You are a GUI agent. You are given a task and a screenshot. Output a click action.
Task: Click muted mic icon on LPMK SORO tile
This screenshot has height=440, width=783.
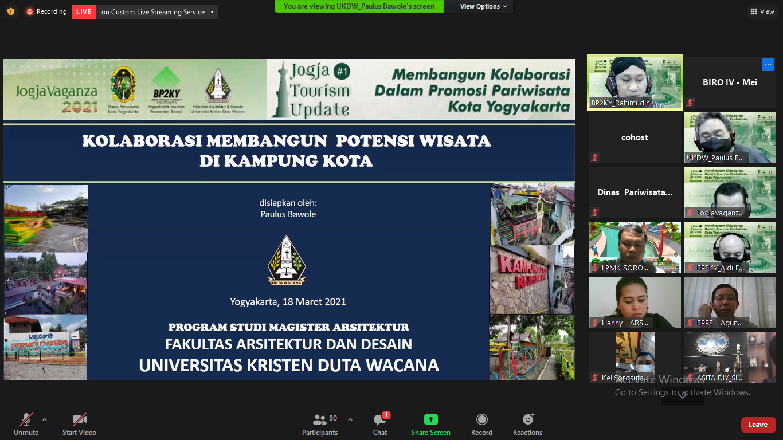pos(595,268)
